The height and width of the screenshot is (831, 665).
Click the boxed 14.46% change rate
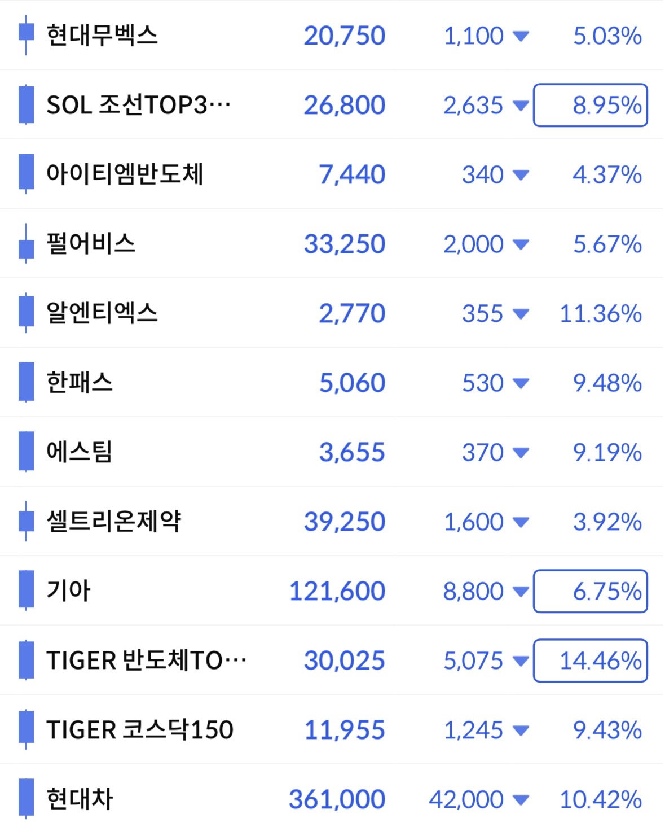(590, 661)
